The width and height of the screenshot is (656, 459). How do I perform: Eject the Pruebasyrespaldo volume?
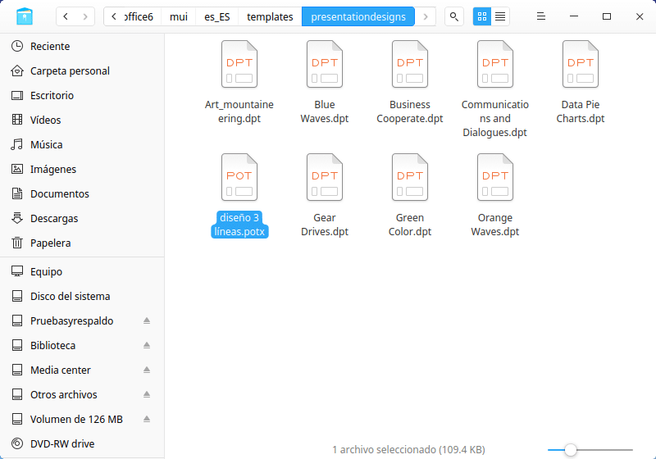(x=147, y=320)
